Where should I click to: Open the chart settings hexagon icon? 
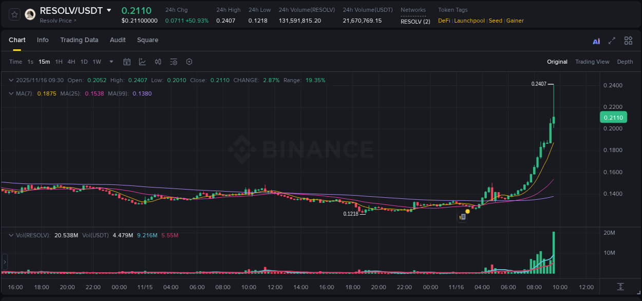(189, 62)
